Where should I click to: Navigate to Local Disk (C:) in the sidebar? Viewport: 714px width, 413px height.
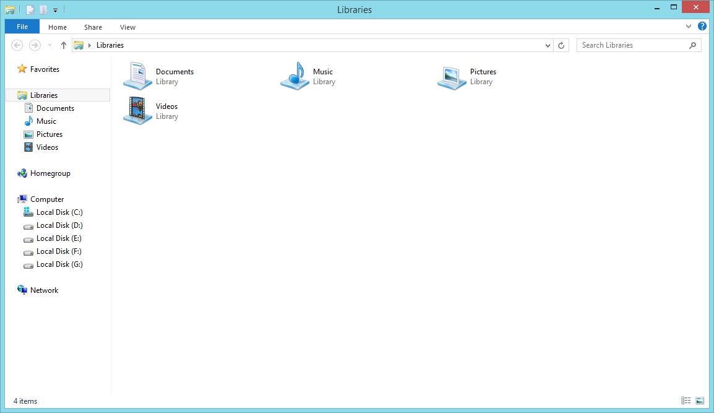pos(59,212)
